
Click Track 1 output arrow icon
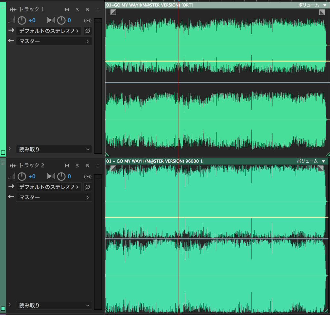[x=11, y=40]
